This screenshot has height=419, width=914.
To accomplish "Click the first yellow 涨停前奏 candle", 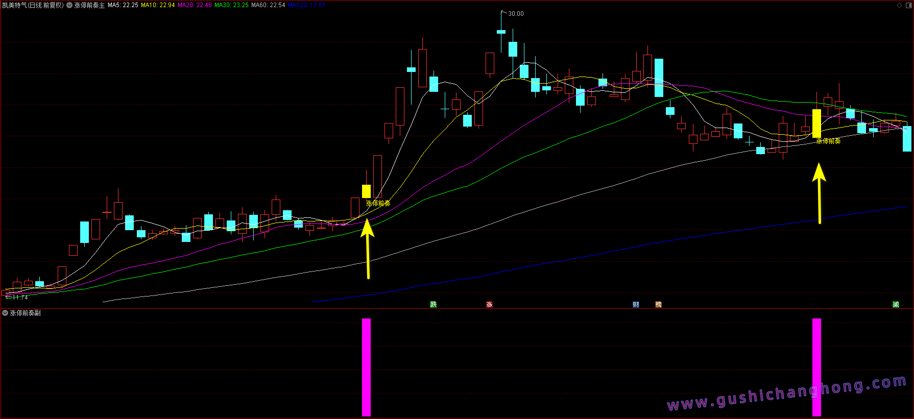I will tap(366, 191).
